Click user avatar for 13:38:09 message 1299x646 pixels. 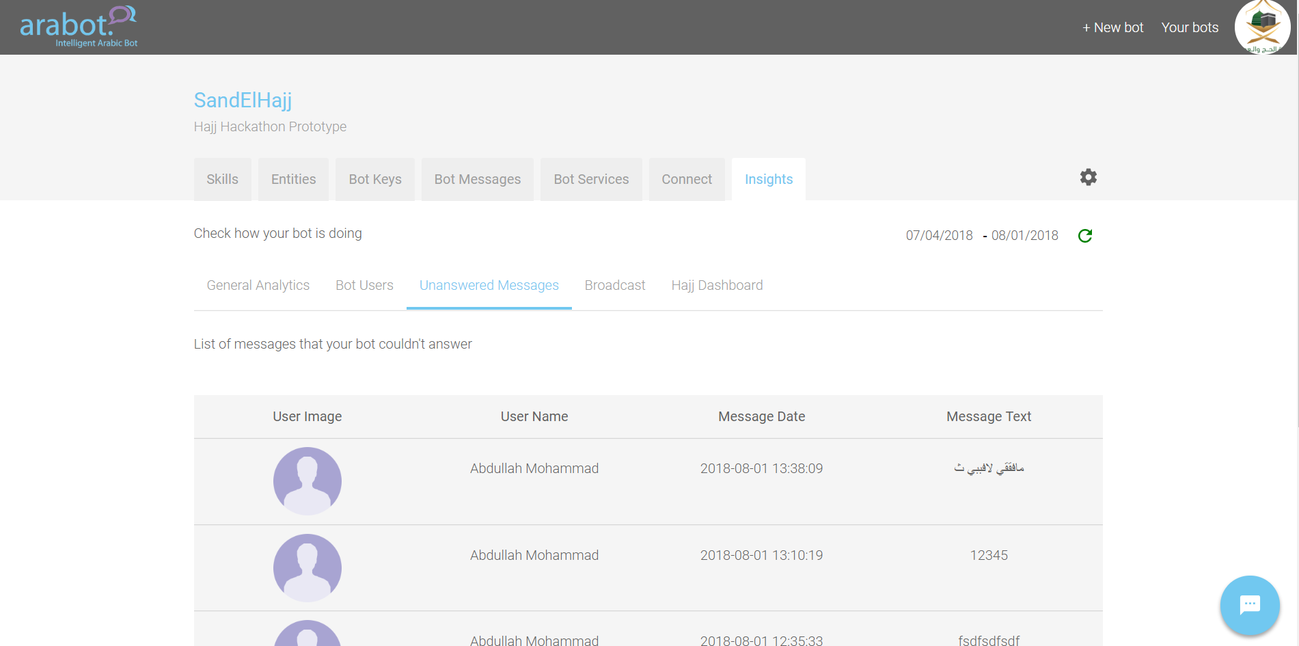[307, 481]
